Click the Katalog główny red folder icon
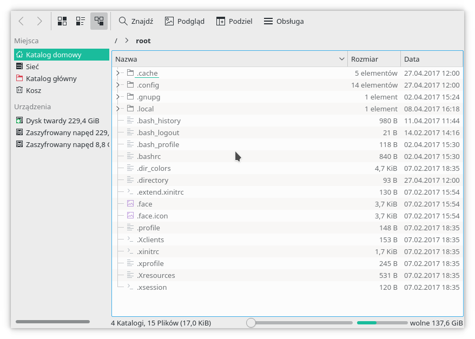475x339 pixels. pos(19,78)
